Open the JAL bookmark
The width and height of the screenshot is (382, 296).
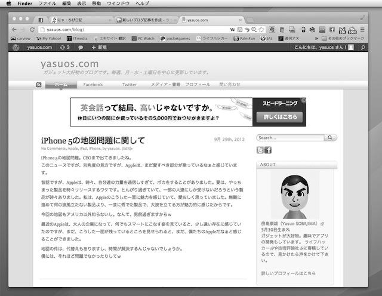pos(266,39)
